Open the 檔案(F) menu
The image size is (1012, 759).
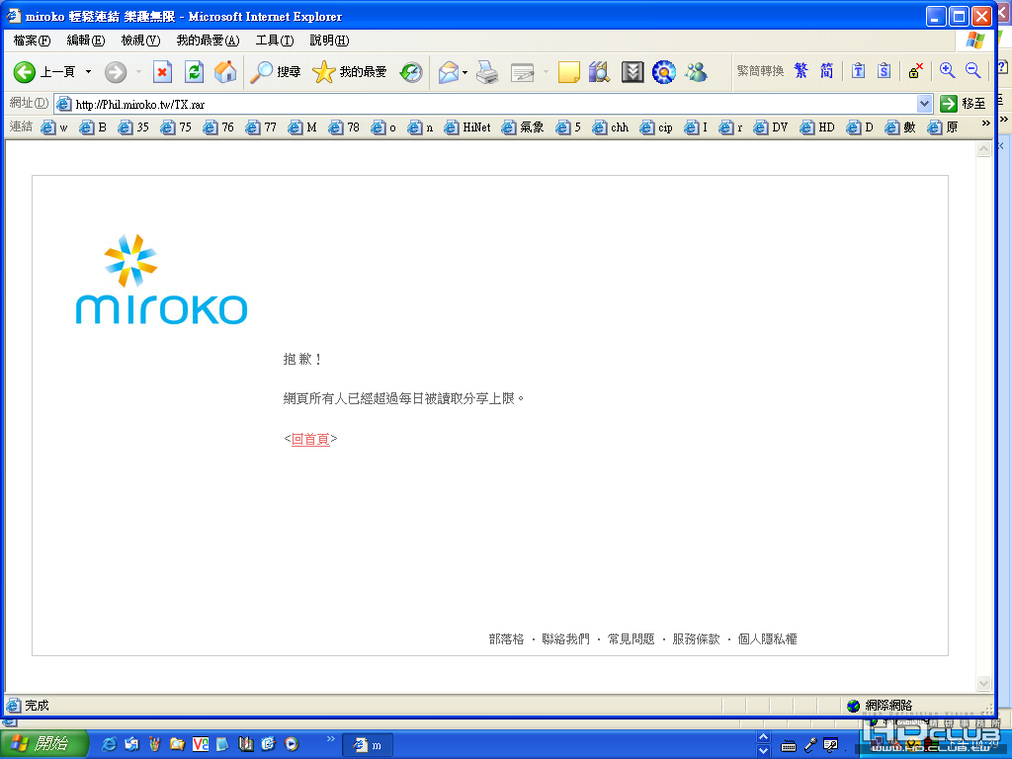(32, 41)
